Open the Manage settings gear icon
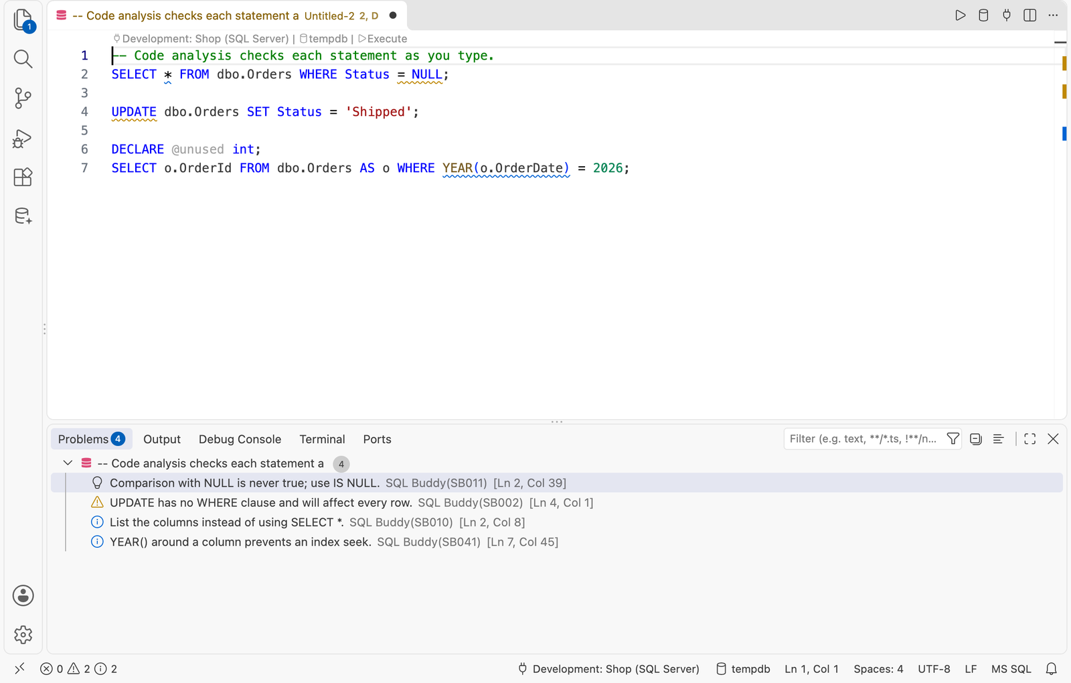This screenshot has height=683, width=1071. [x=23, y=634]
